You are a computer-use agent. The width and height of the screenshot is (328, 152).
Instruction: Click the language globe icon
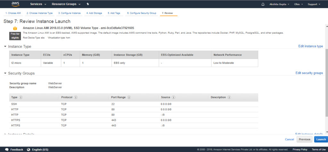click(x=29, y=149)
